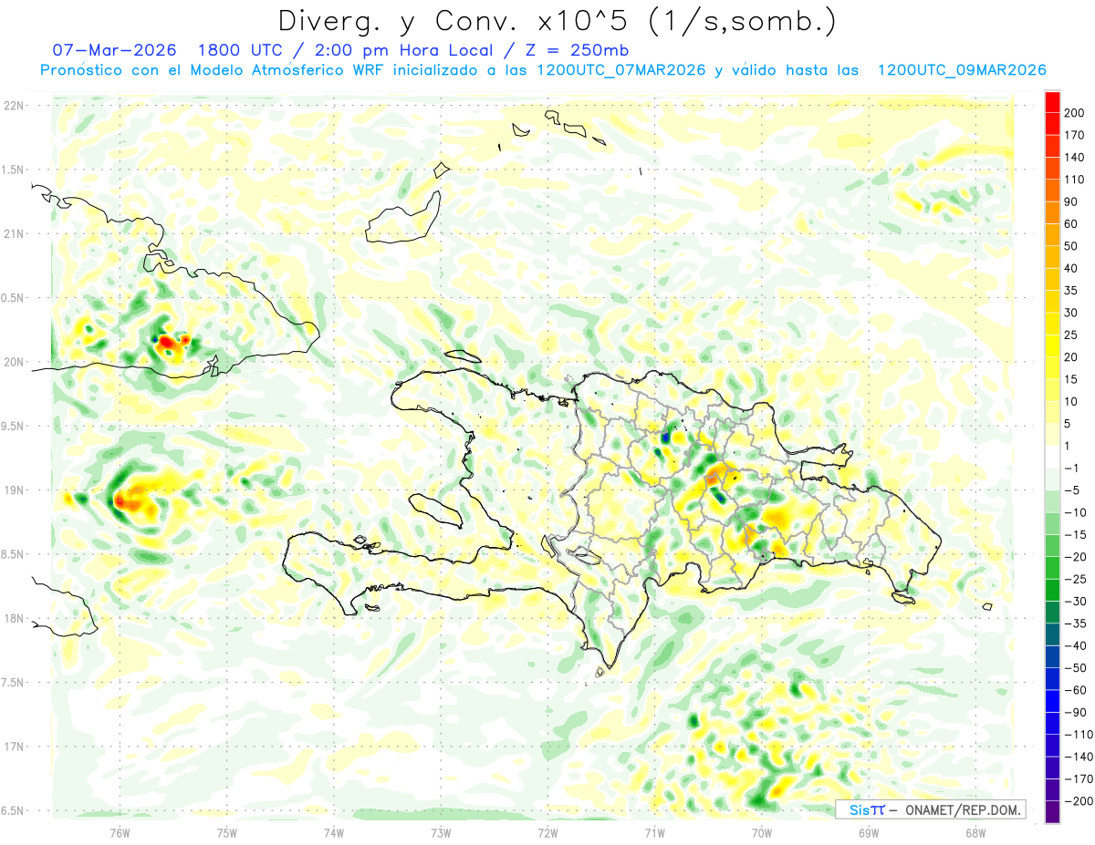Viewport: 1095px width, 845px height.
Task: Click the latitude axis label '7.5N'
Action: pos(14,683)
